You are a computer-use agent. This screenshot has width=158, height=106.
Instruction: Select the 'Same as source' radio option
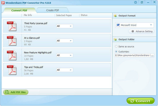click(x=116, y=46)
